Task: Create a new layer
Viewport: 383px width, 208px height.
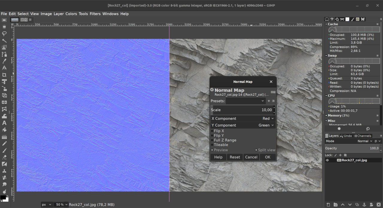Action: (328, 205)
